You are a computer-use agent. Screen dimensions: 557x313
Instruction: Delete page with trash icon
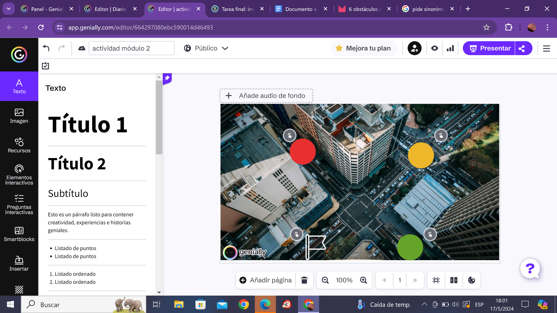[304, 280]
